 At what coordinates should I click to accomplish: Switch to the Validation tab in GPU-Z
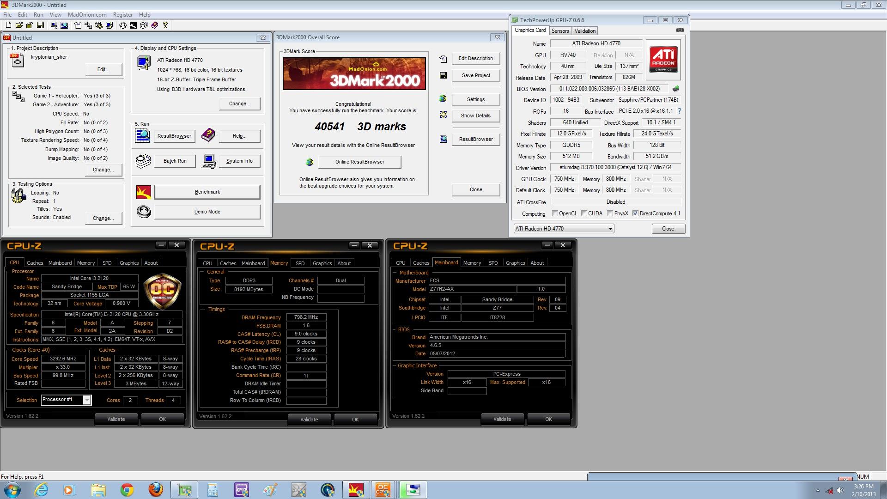click(x=585, y=31)
